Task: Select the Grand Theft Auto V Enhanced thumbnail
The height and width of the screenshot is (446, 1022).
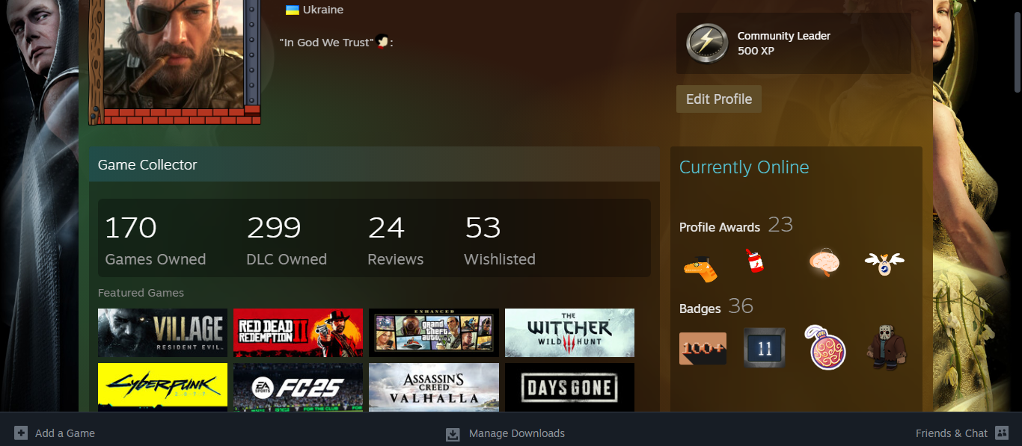Action: click(x=434, y=332)
